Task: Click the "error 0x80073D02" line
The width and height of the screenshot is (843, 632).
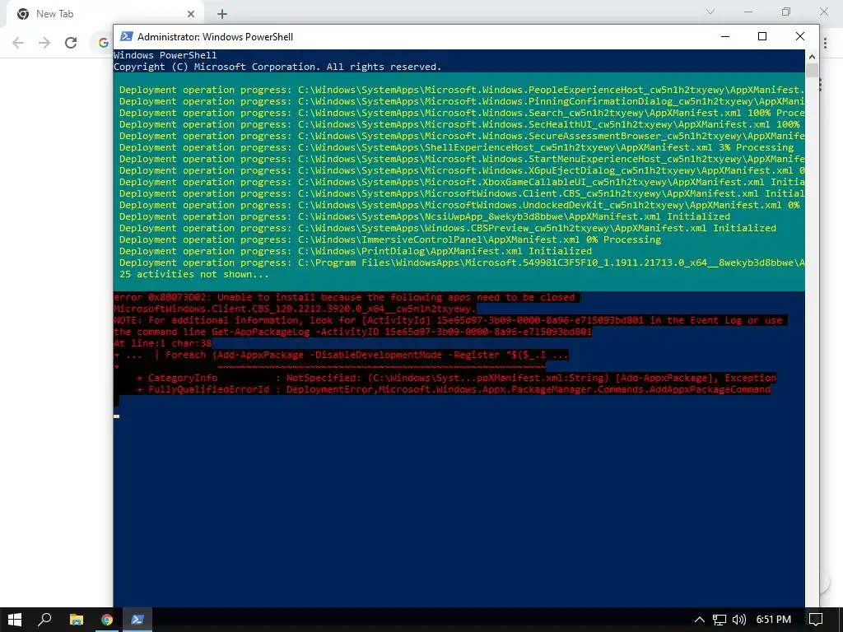Action: pos(344,297)
